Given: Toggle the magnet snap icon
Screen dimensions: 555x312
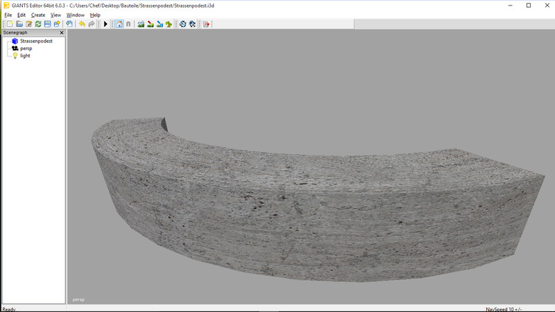Looking at the screenshot, I should [x=128, y=24].
